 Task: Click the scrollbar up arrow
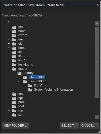[x=97, y=24]
